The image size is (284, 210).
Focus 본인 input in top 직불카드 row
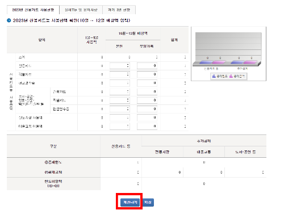(120, 74)
